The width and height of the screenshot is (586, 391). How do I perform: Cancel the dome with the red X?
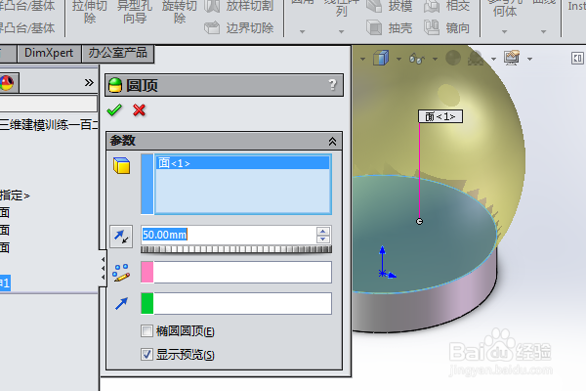pos(139,110)
